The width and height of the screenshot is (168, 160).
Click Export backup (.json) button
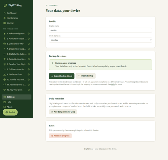tap(61, 76)
